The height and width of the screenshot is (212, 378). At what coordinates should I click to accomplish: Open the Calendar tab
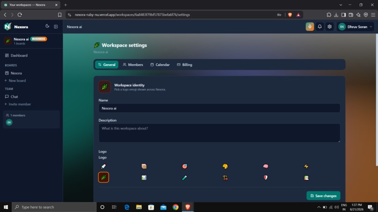tap(160, 65)
